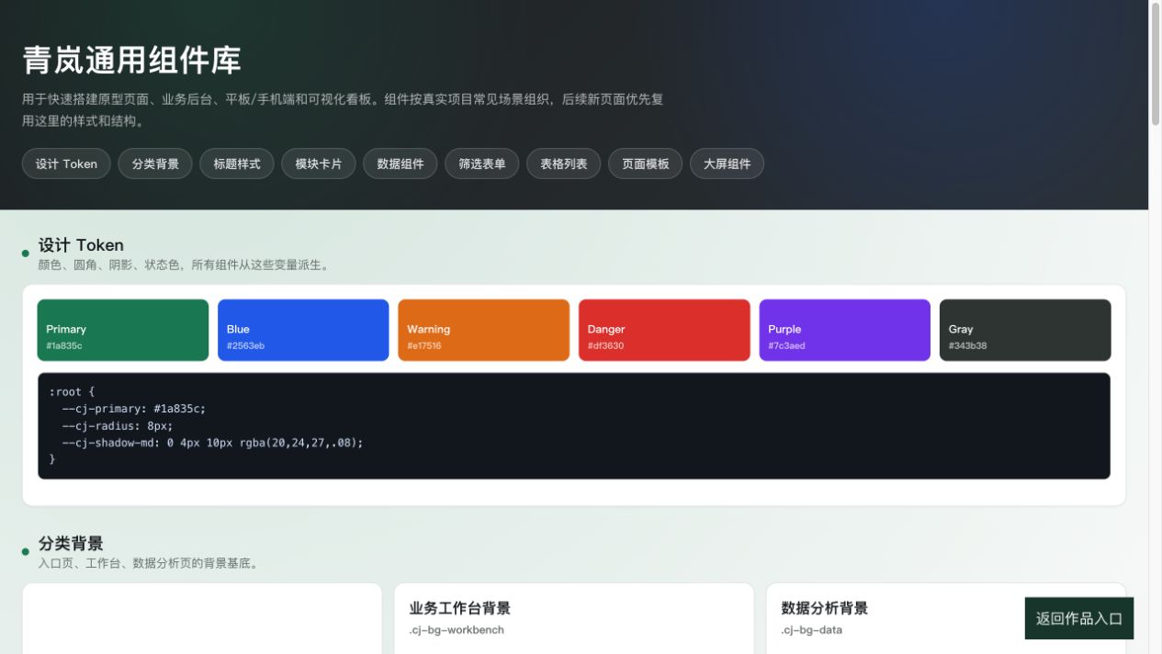
Task: Choose the Purple #7c3aed swatch
Action: tap(845, 330)
